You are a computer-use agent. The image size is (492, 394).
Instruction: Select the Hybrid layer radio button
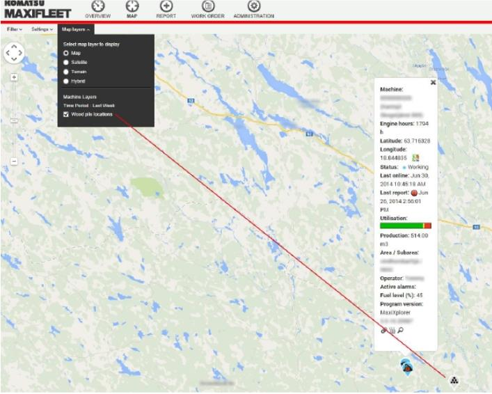pos(66,81)
